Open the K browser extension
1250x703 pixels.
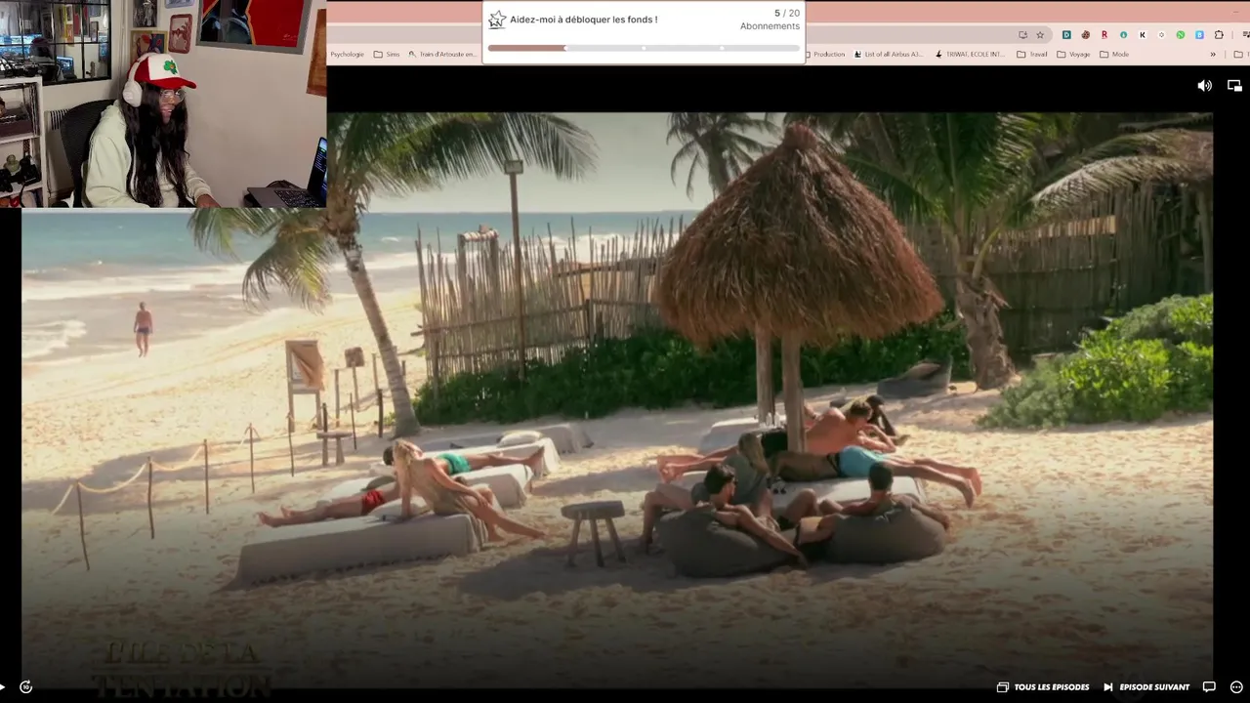(x=1143, y=34)
